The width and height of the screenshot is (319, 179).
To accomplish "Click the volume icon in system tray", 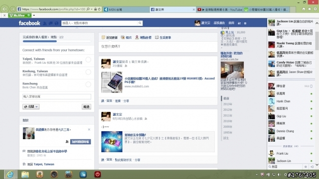I will point(279,175).
